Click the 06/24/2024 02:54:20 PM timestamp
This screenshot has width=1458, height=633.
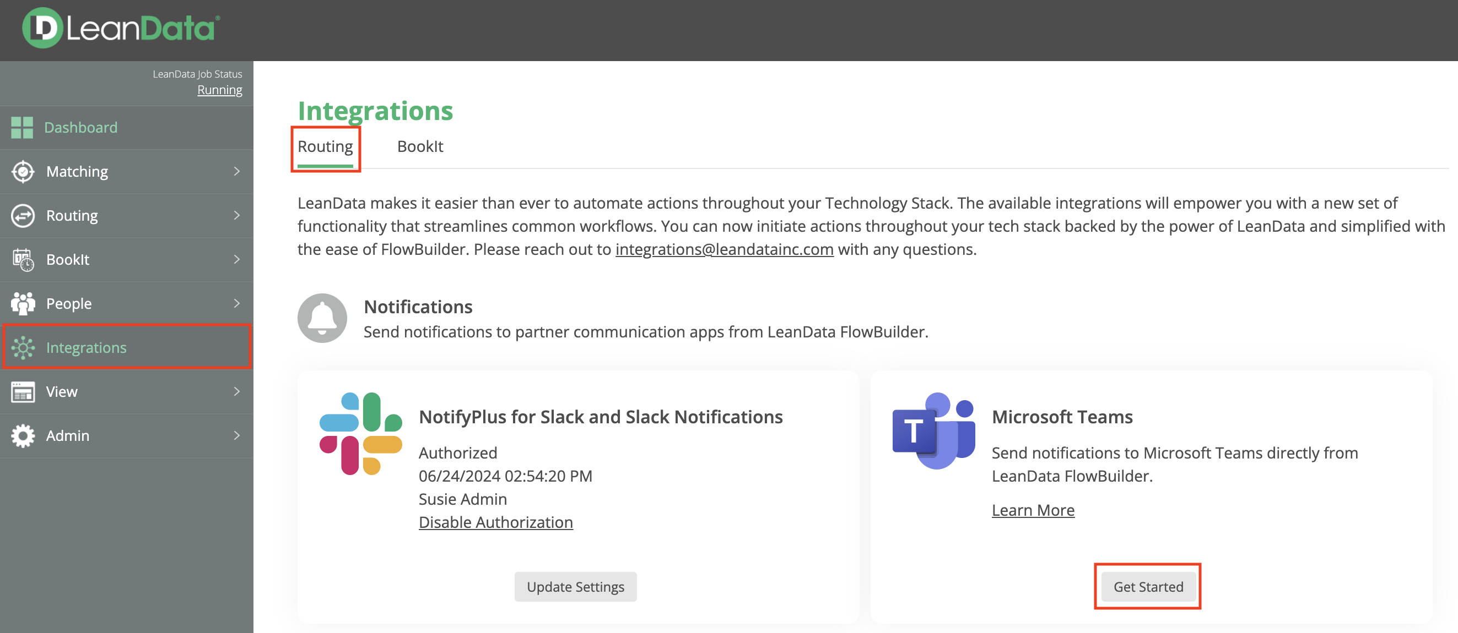[x=505, y=476]
